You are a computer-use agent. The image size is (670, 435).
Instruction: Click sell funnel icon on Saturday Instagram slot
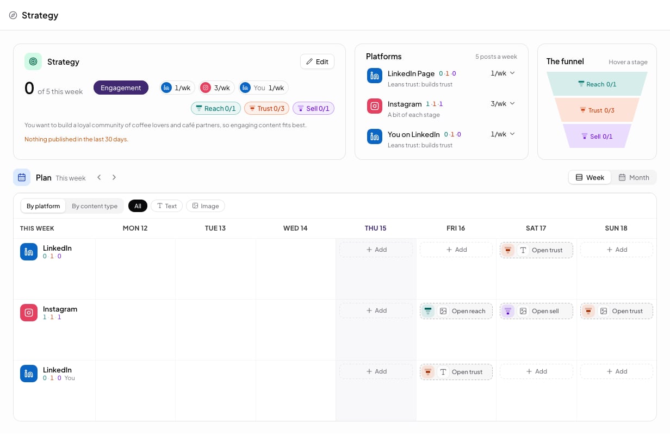pyautogui.click(x=508, y=311)
